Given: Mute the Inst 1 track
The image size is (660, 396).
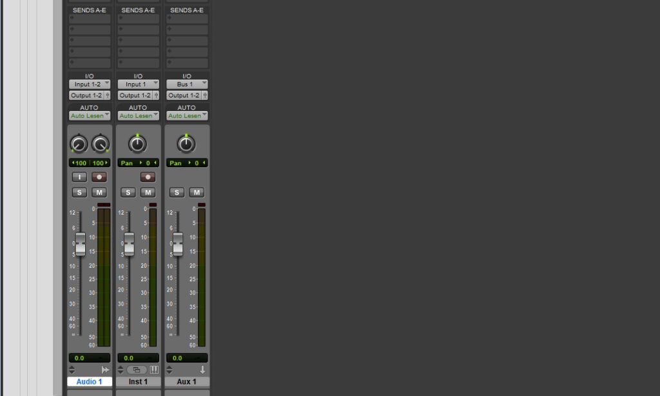Looking at the screenshot, I should point(148,193).
